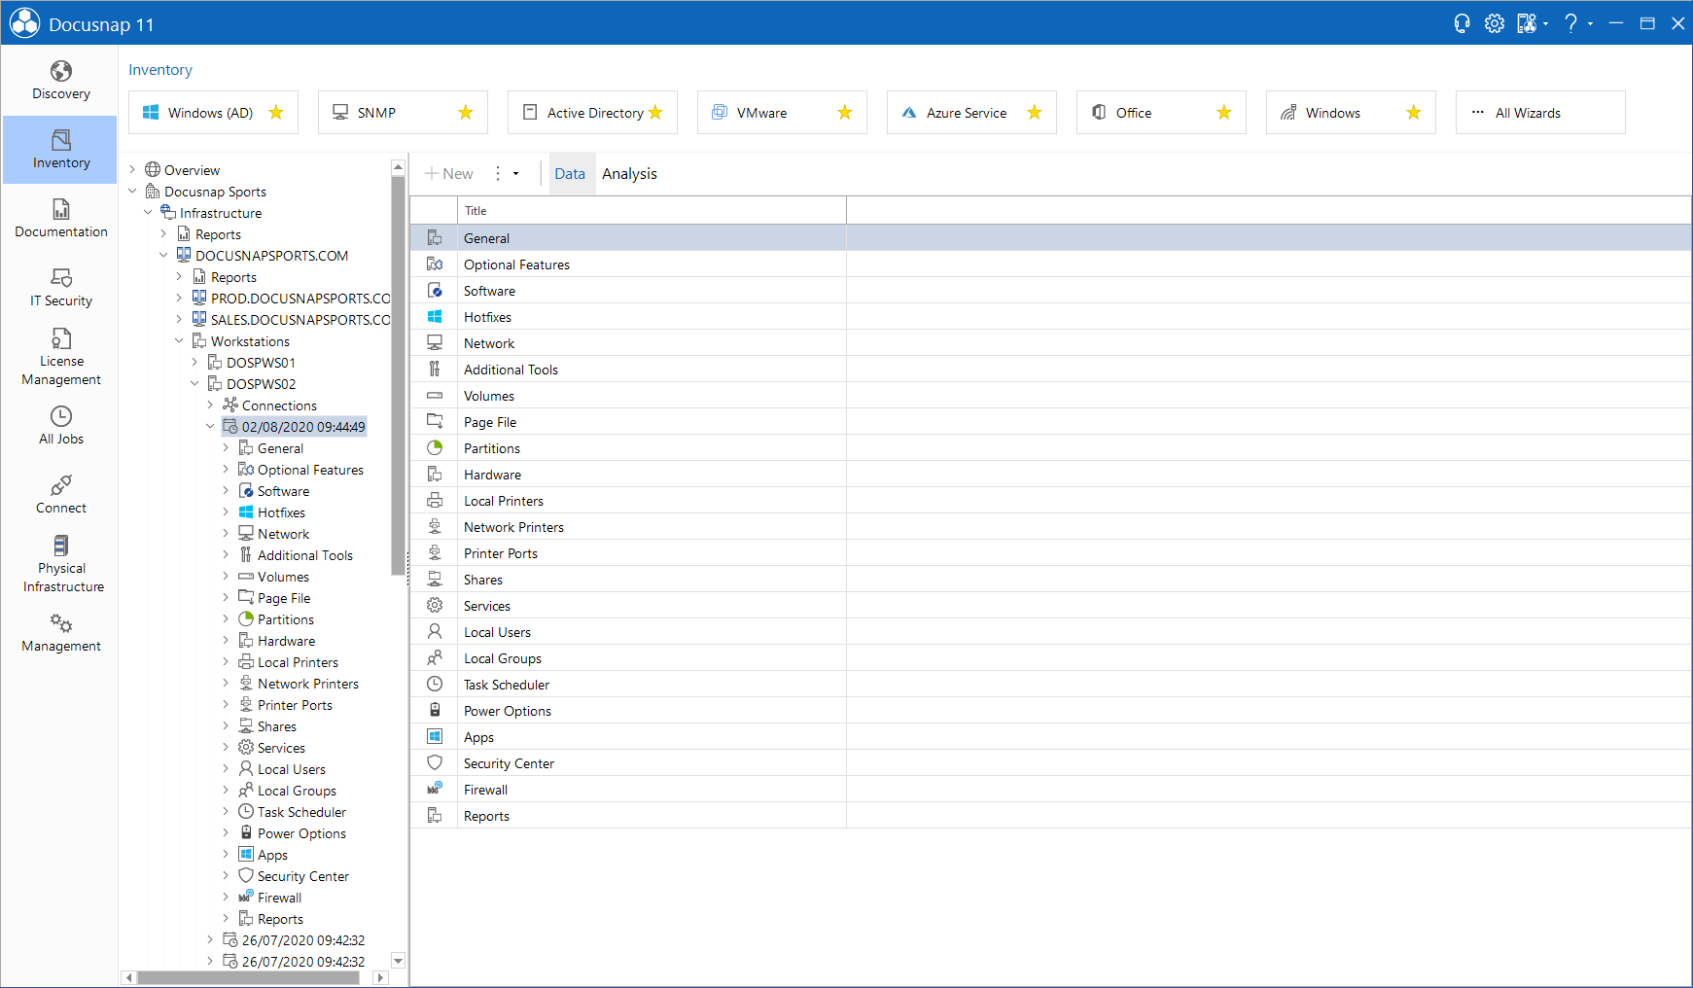
Task: Select Printer Ports row in data table
Action: tap(1050, 553)
